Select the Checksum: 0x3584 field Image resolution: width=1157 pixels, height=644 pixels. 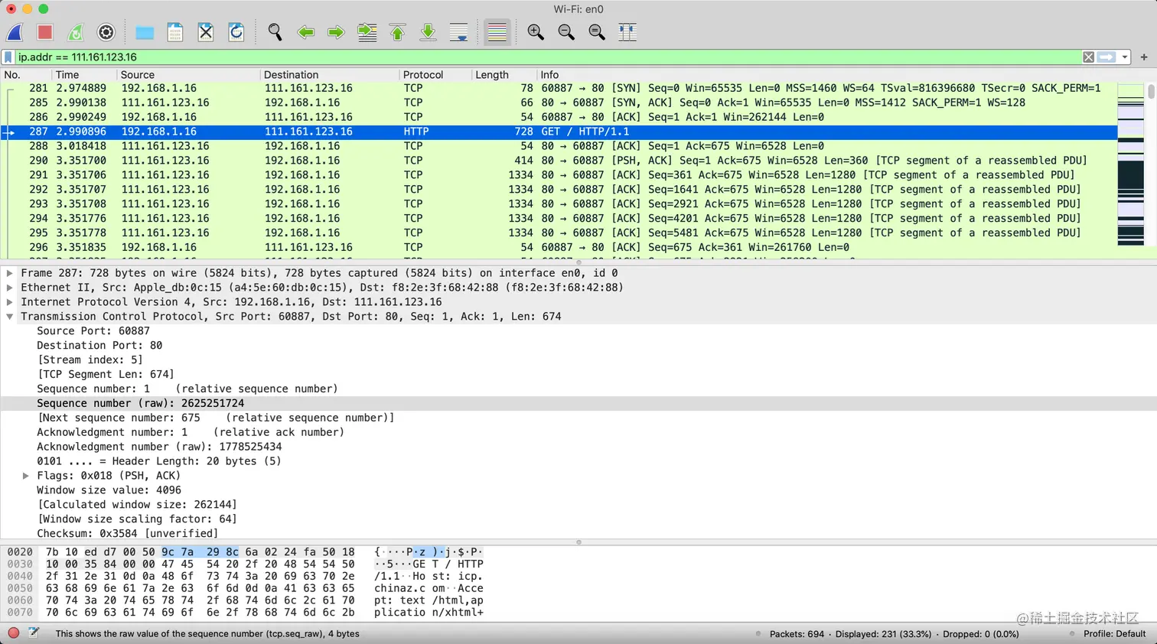(x=127, y=534)
